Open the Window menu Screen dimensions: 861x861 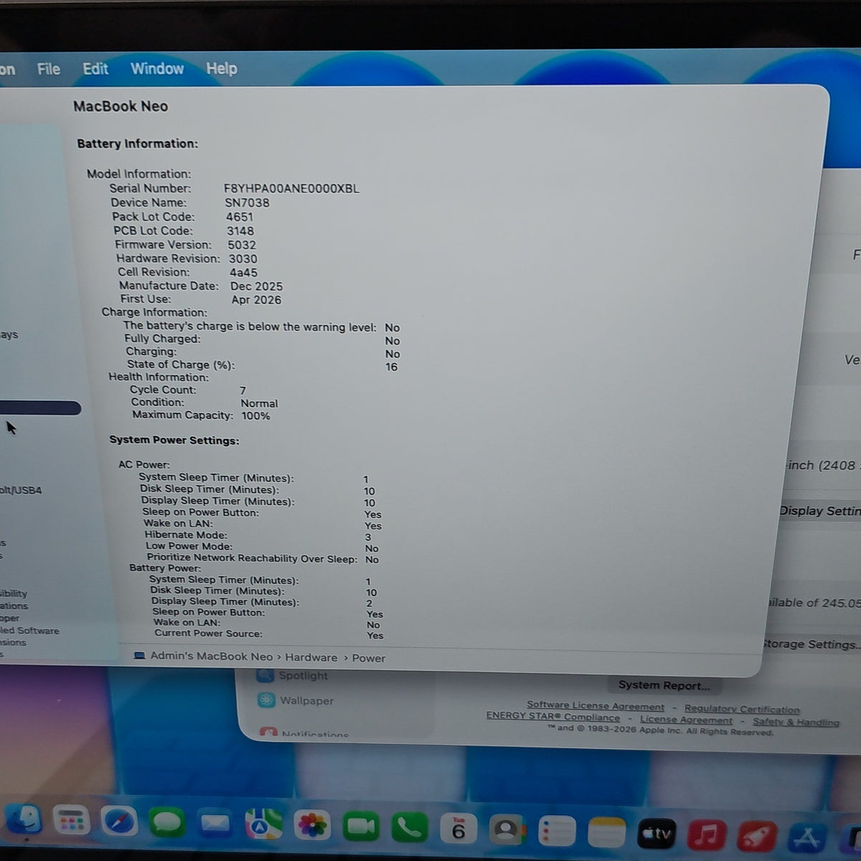pos(157,69)
